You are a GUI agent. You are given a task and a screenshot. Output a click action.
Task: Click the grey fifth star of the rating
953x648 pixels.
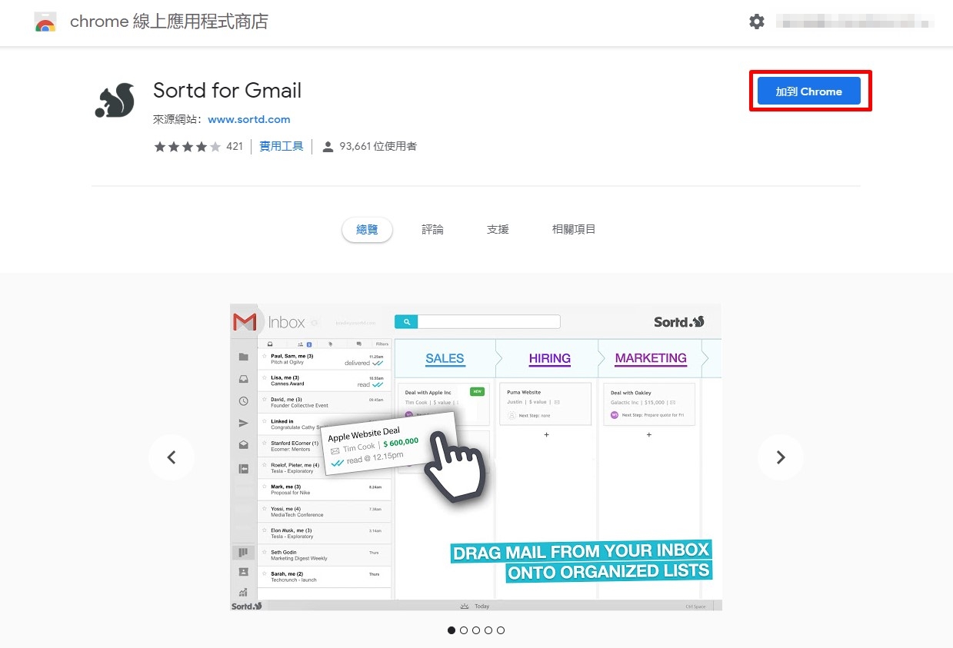tap(215, 145)
